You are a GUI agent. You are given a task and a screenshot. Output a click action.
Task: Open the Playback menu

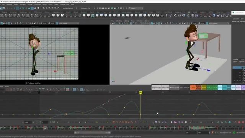pos(9,4)
